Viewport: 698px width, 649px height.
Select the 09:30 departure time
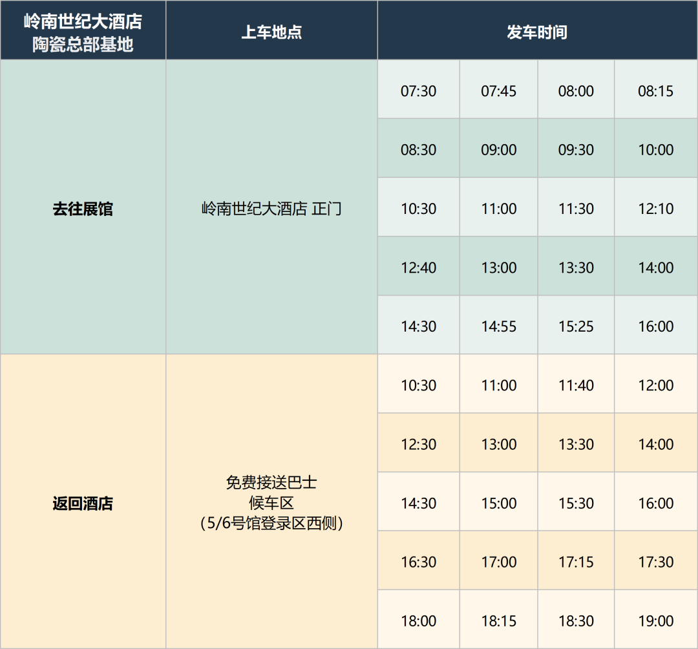tap(576, 148)
